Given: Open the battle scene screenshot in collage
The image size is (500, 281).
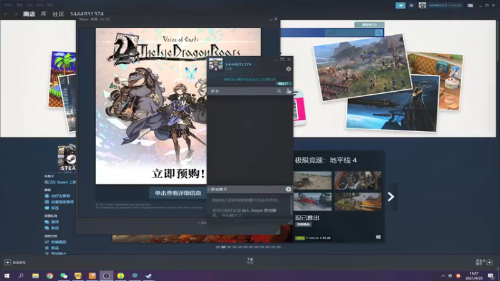Looking at the screenshot, I should [x=361, y=67].
